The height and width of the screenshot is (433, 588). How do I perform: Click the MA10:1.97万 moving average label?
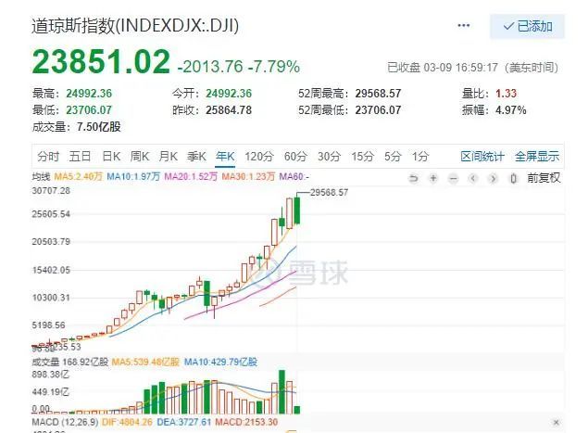click(133, 176)
